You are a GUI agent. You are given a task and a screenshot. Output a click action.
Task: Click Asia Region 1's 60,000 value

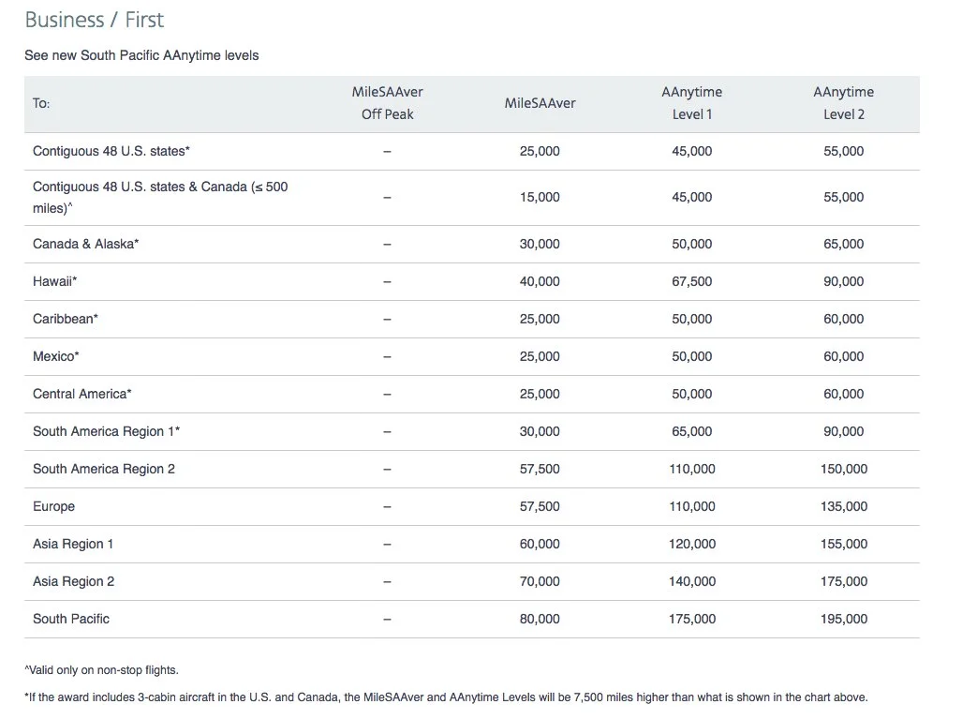540,544
